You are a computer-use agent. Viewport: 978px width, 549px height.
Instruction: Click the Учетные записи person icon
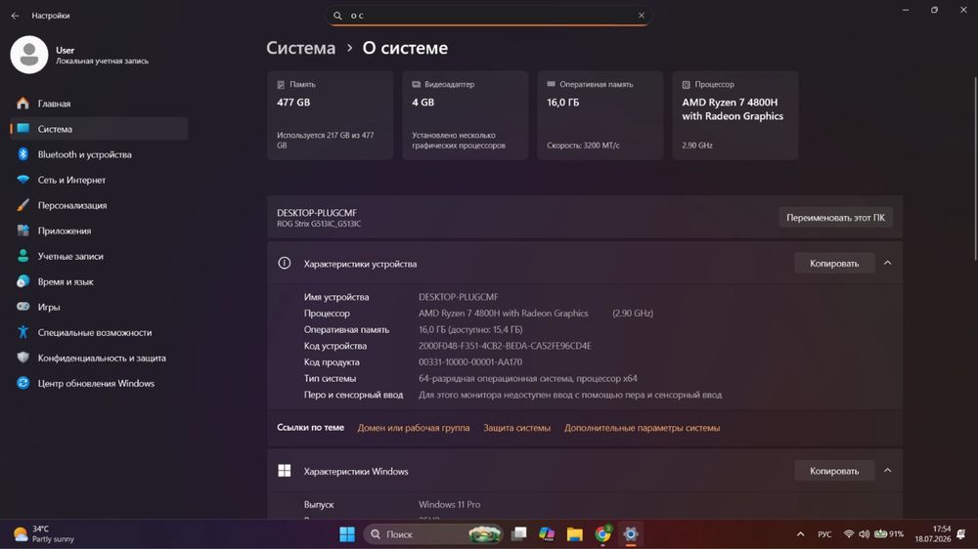click(23, 256)
